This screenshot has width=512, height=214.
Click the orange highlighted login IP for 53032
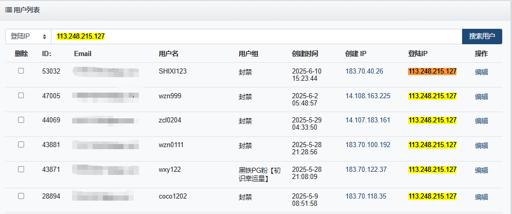432,72
